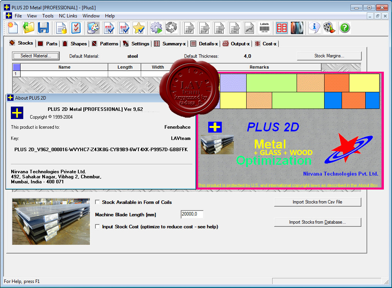
Task: Click Import Stocks from Database...
Action: click(x=318, y=222)
